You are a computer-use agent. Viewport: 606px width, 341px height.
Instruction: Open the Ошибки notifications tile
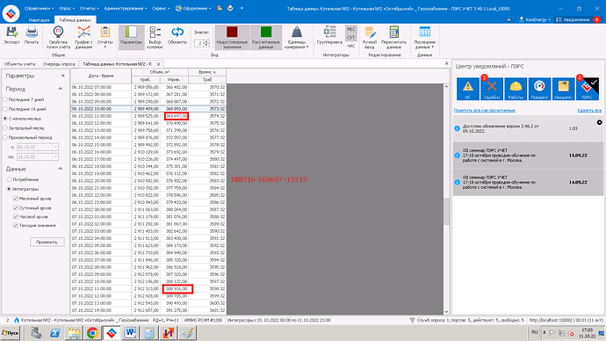pyautogui.click(x=492, y=89)
